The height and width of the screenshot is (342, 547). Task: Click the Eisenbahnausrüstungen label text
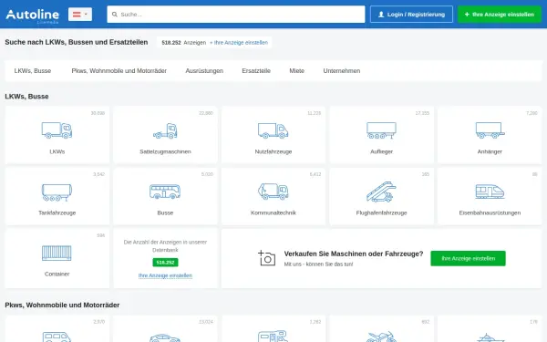click(490, 212)
